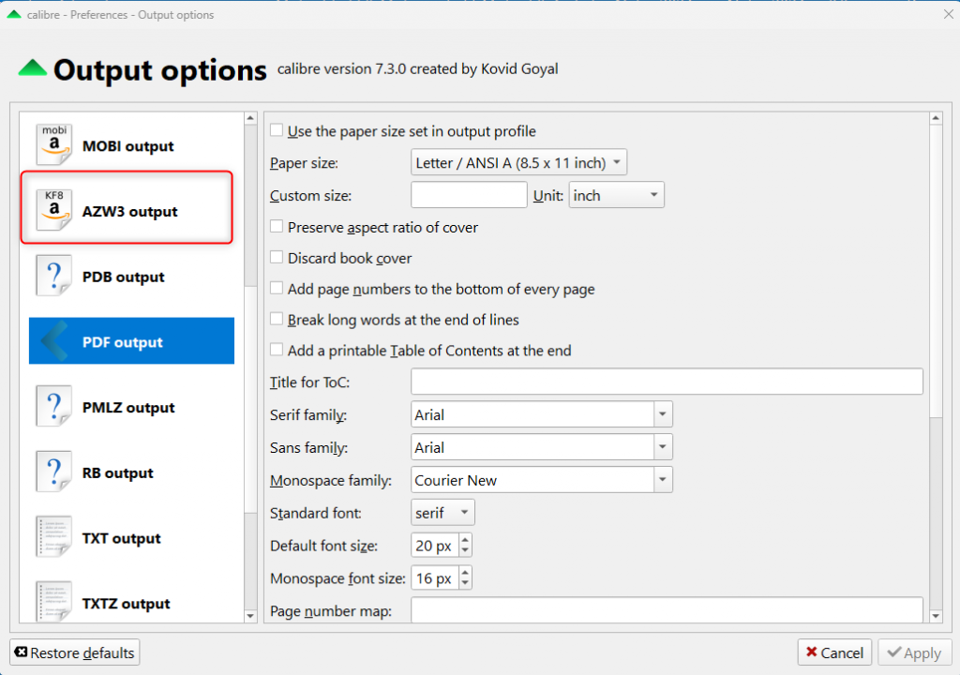Enable use paper size from output profile
This screenshot has width=960, height=675.
pyautogui.click(x=277, y=131)
